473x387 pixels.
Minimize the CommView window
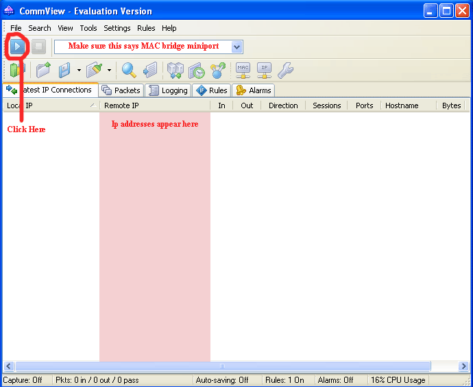click(x=430, y=11)
